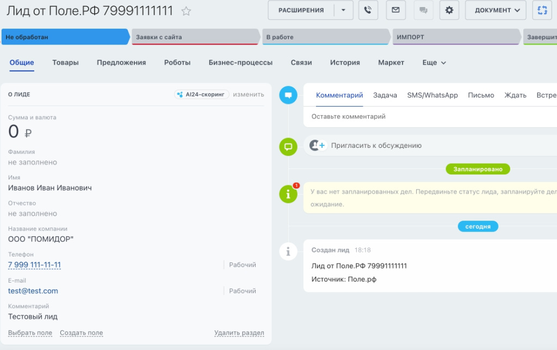
Task: Open the Расширения dropdown arrow
Action: 343,10
